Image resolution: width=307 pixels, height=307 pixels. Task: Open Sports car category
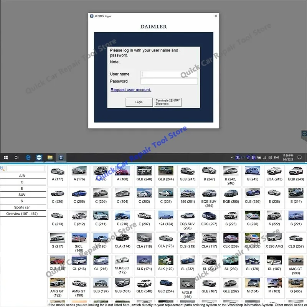pyautogui.click(x=22, y=207)
